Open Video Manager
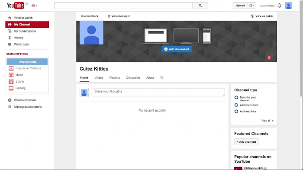 tap(121, 16)
